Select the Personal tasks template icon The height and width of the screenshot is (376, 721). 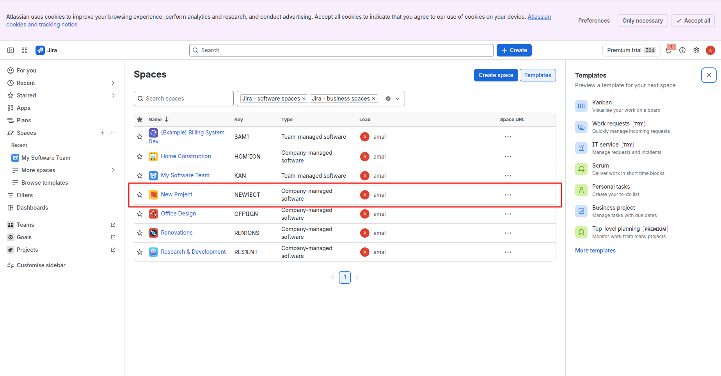point(581,190)
